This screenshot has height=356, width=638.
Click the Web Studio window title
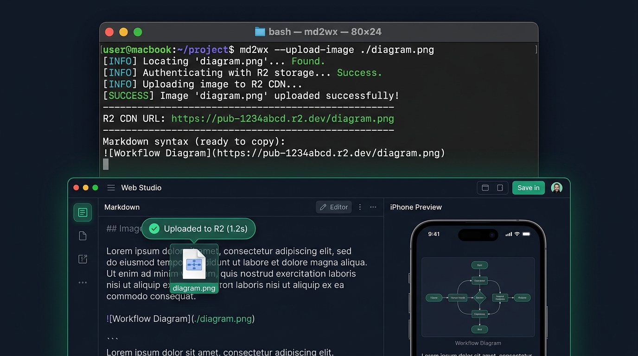click(x=141, y=188)
